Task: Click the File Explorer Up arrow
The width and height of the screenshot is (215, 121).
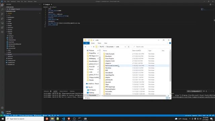Action: [94, 47]
